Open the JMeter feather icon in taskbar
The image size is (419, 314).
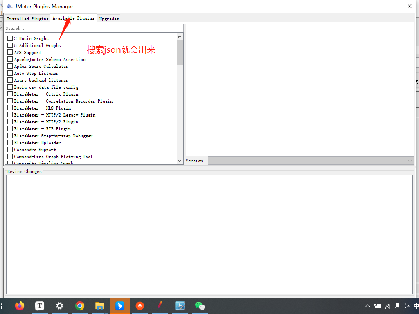pos(160,305)
